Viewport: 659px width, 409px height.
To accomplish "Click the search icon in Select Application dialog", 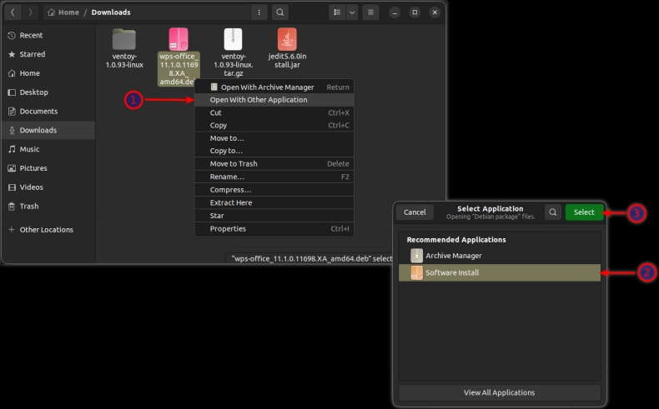I will pos(553,212).
